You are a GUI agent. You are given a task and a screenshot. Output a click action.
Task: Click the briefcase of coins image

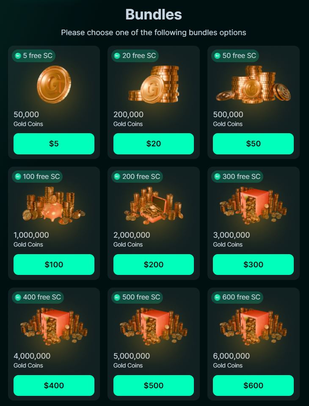tap(154, 206)
